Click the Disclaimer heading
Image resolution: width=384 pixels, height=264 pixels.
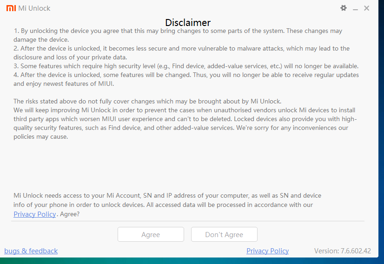pyautogui.click(x=188, y=22)
